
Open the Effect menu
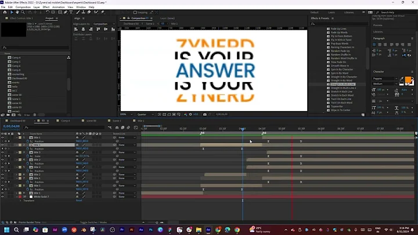click(x=46, y=7)
